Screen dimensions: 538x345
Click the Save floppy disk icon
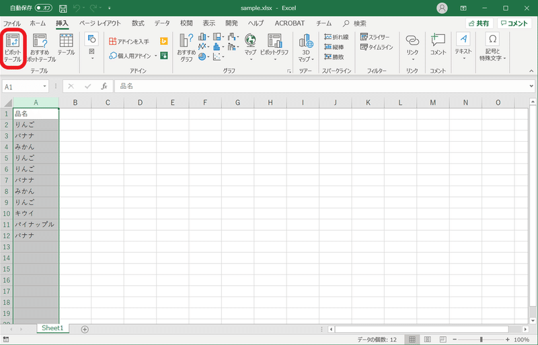pyautogui.click(x=63, y=8)
